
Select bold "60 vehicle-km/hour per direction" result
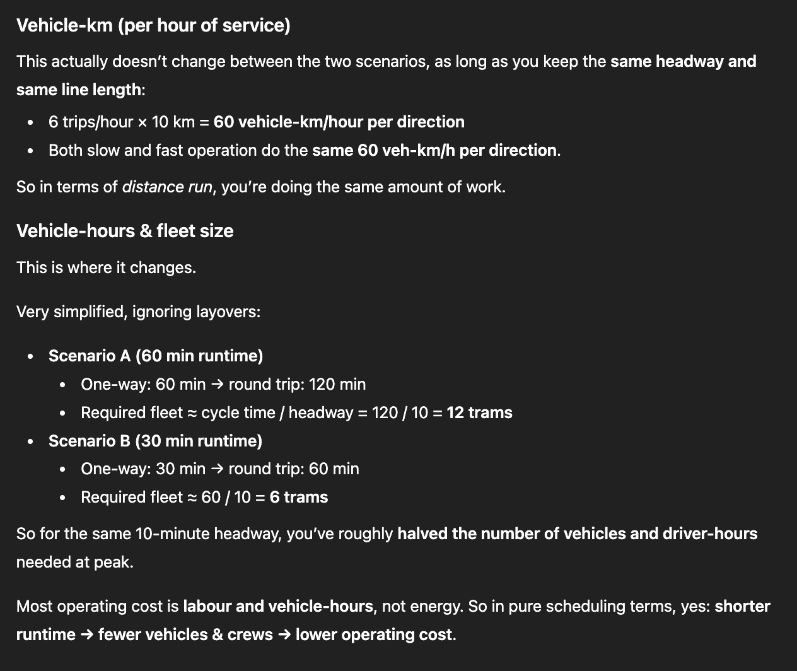point(339,122)
